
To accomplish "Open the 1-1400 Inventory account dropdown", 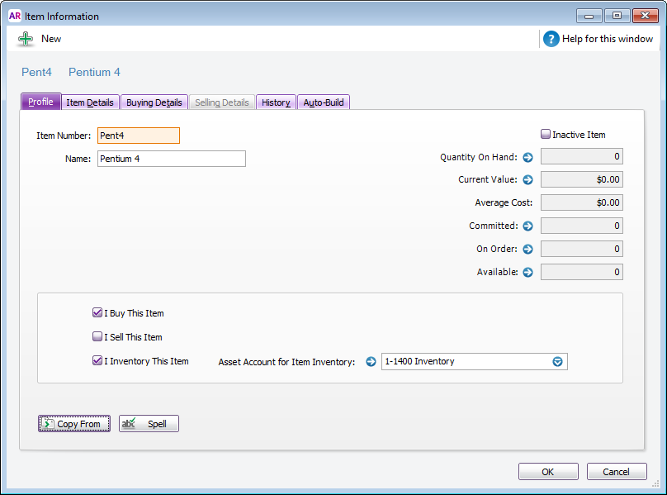I will coord(557,361).
